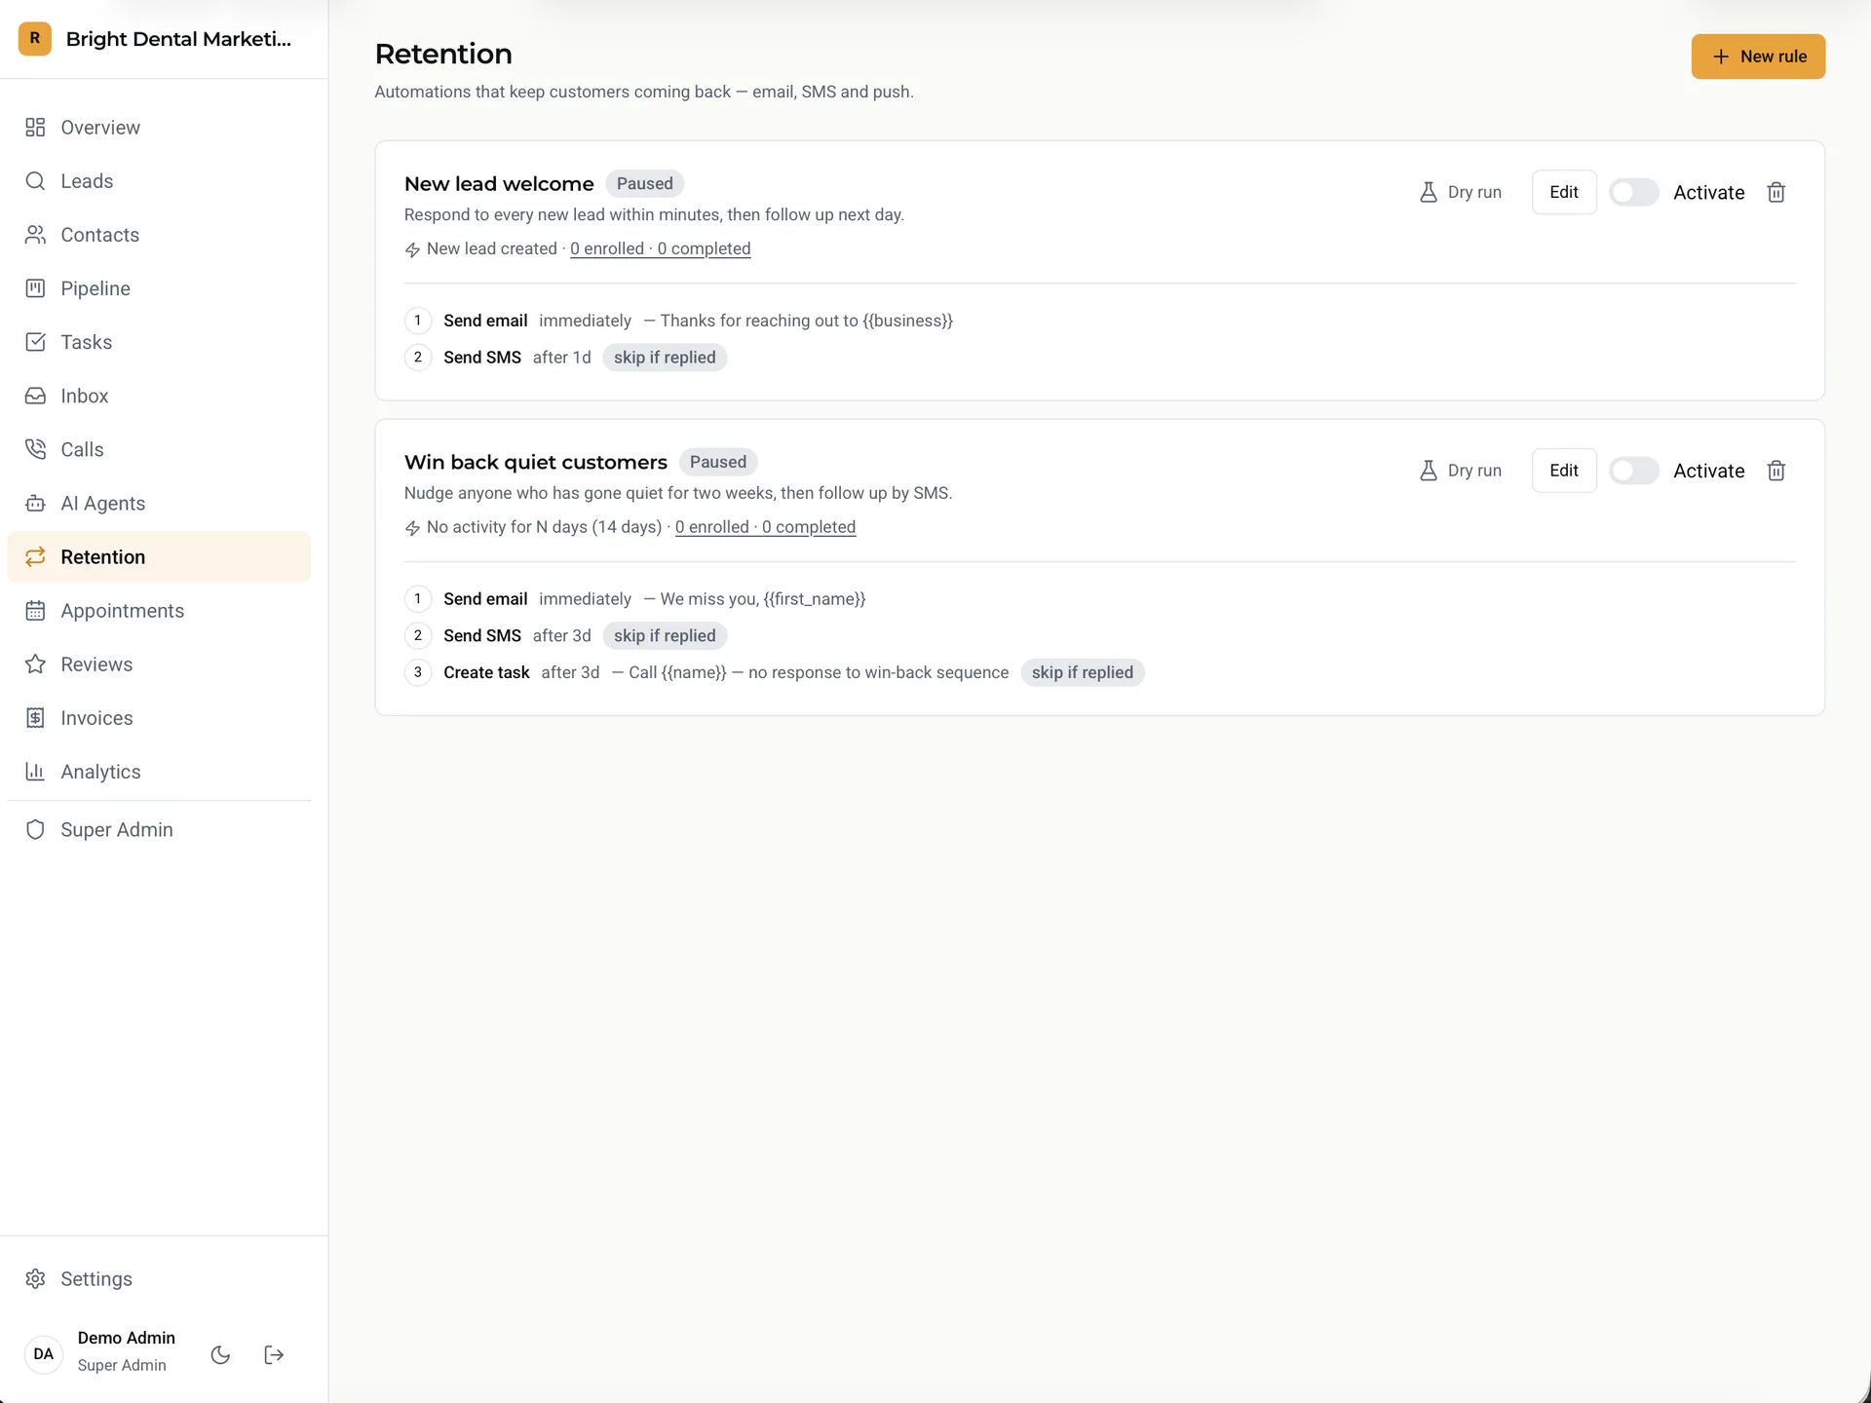The image size is (1871, 1403).
Task: Click the Appointments calendar icon
Action: pos(35,611)
